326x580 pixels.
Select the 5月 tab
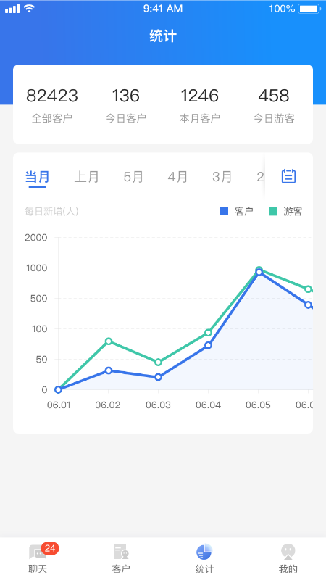133,177
